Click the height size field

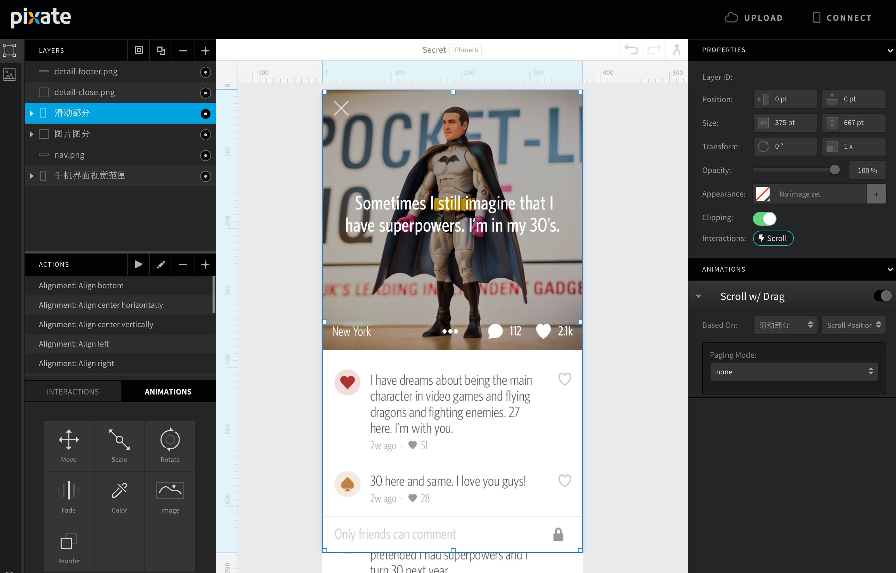tap(854, 122)
